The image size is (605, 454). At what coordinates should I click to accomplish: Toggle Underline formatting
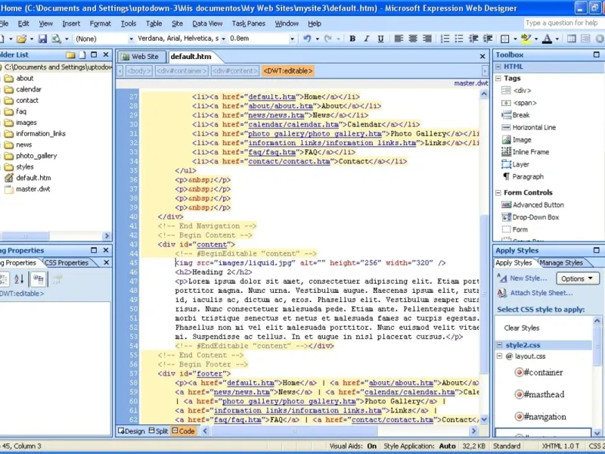(380, 39)
